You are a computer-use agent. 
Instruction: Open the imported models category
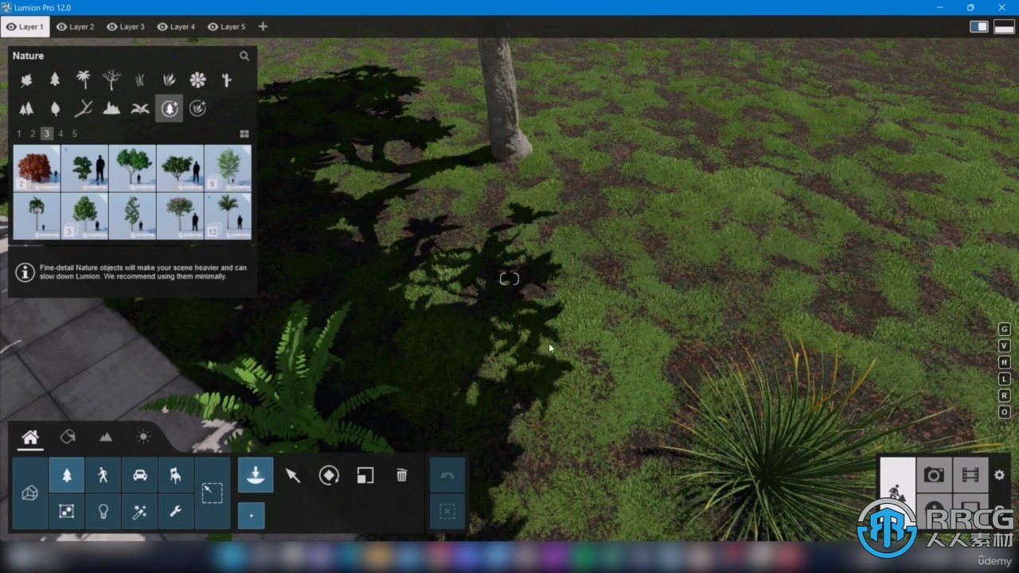click(29, 493)
